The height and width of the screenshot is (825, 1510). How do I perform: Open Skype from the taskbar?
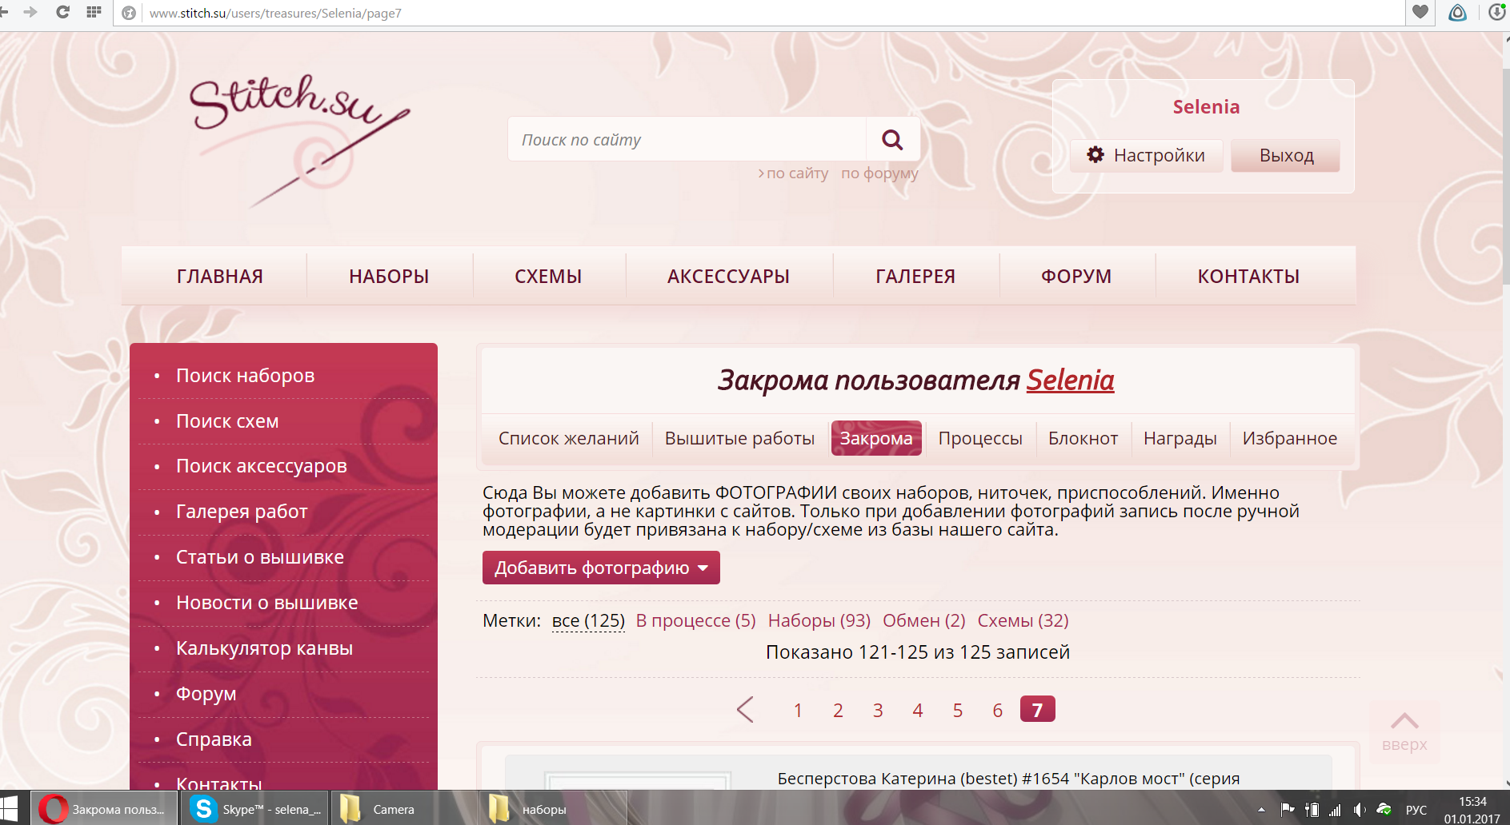(258, 809)
